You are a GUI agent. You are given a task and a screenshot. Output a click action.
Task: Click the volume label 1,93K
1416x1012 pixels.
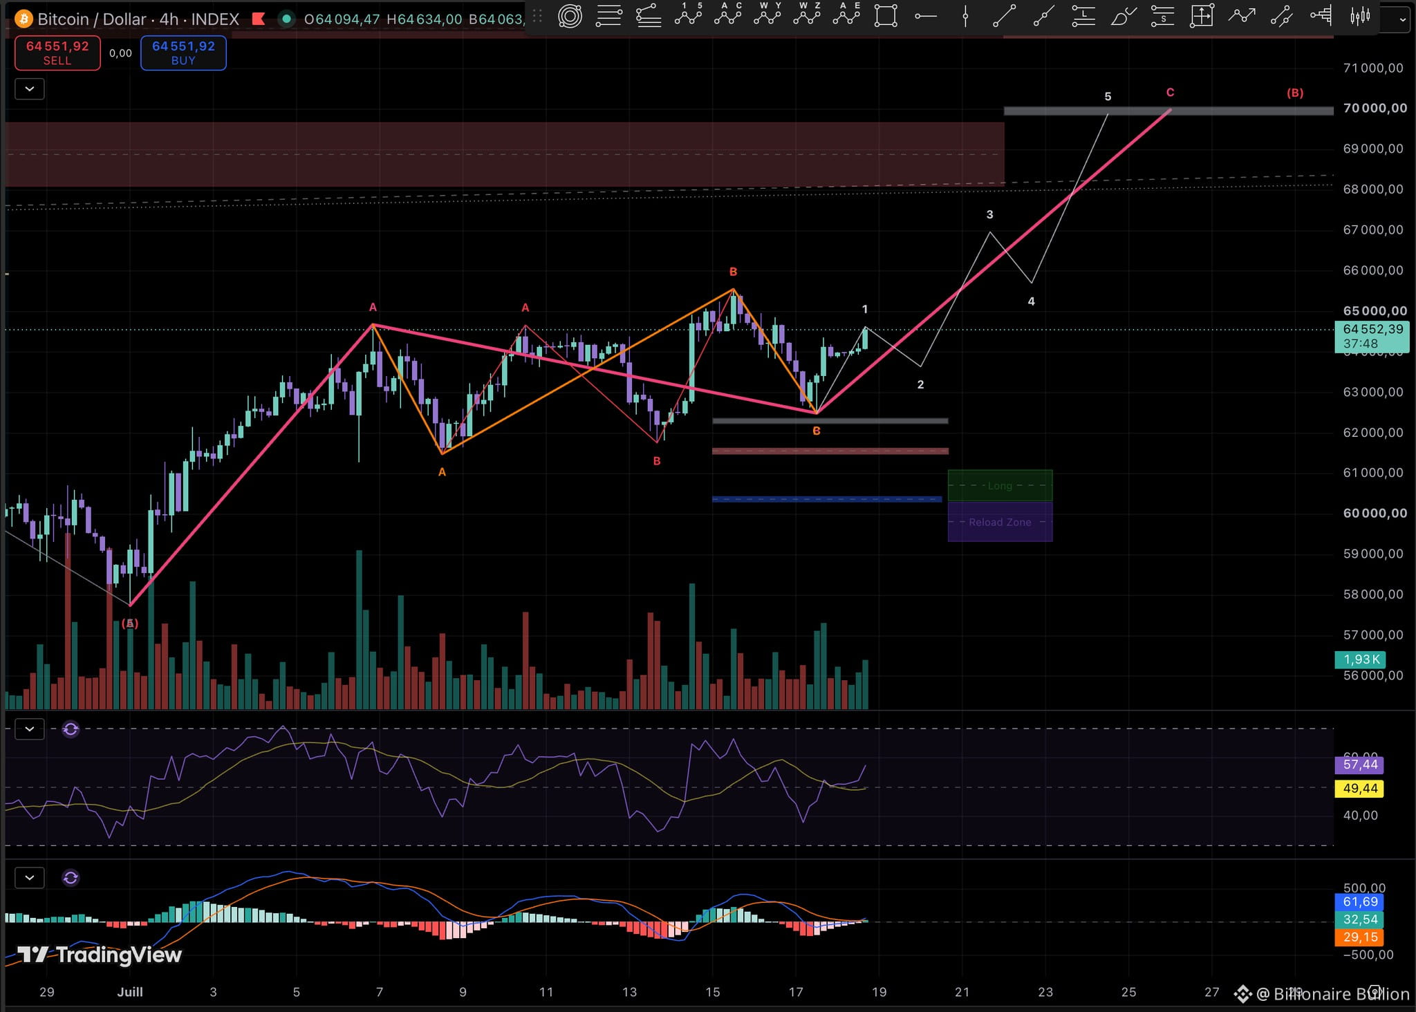point(1360,659)
